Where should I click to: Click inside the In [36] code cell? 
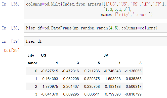pyautogui.click(x=96, y=9)
